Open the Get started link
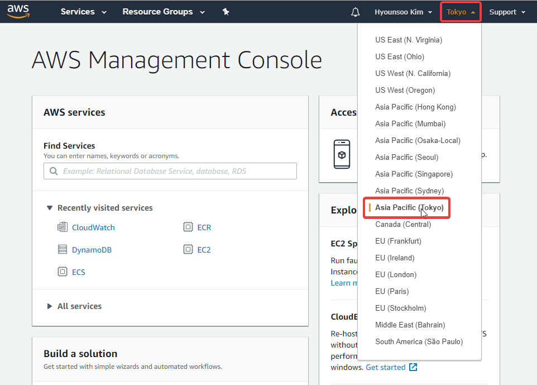The image size is (537, 385). pyautogui.click(x=386, y=367)
